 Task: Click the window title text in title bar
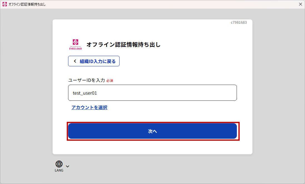[x=27, y=4]
